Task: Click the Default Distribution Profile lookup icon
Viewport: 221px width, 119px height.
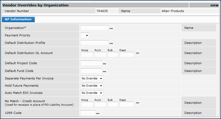Action: (111, 43)
